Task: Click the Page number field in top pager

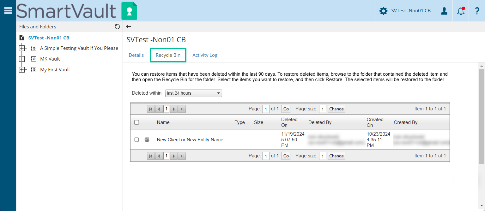Action: [x=266, y=109]
